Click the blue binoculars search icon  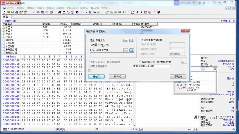(77, 12)
